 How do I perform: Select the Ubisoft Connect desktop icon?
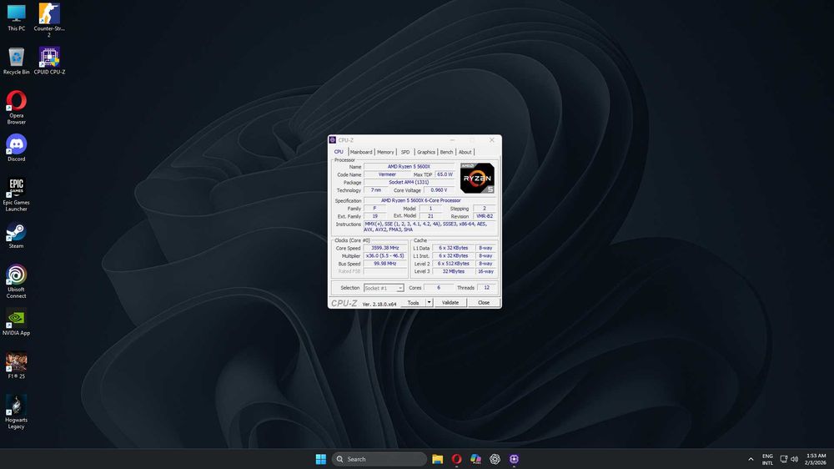pyautogui.click(x=16, y=282)
